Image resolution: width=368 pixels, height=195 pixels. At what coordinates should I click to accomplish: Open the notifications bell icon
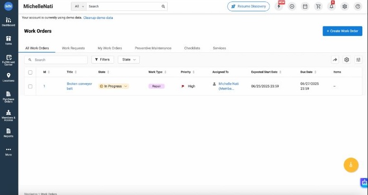332,7
